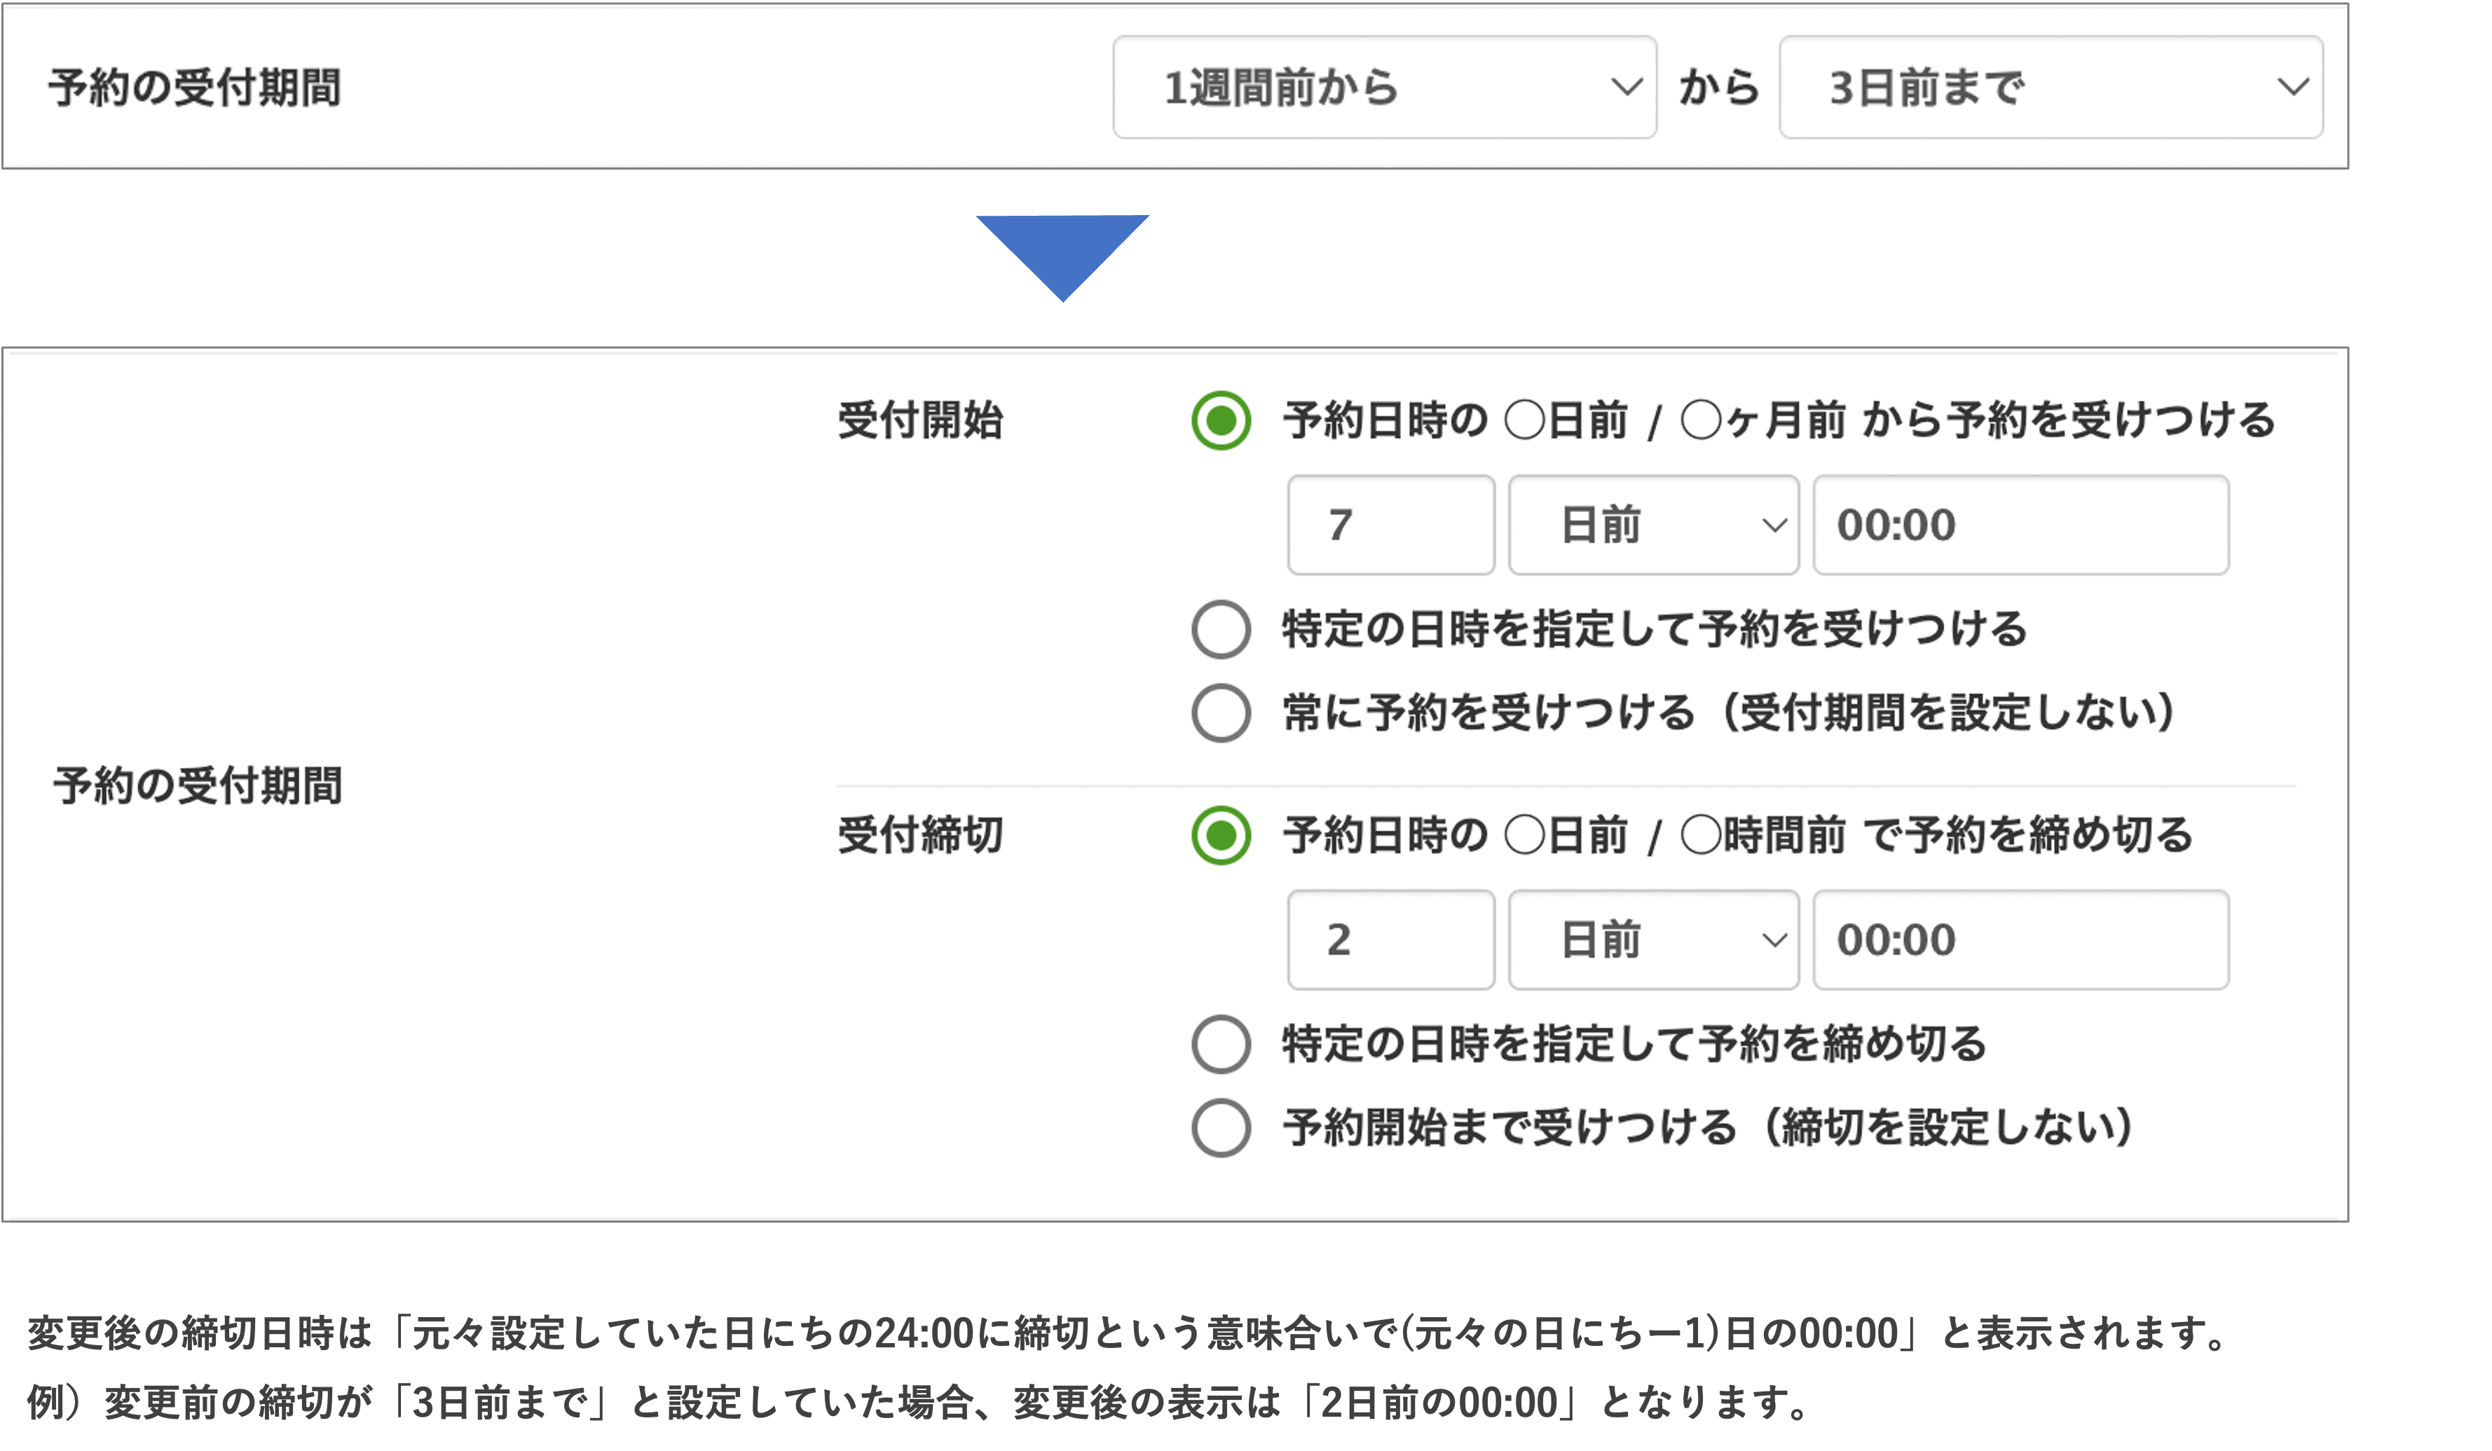Click the から text between the dropdowns
Image resolution: width=2492 pixels, height=1451 pixels.
pos(1719,87)
